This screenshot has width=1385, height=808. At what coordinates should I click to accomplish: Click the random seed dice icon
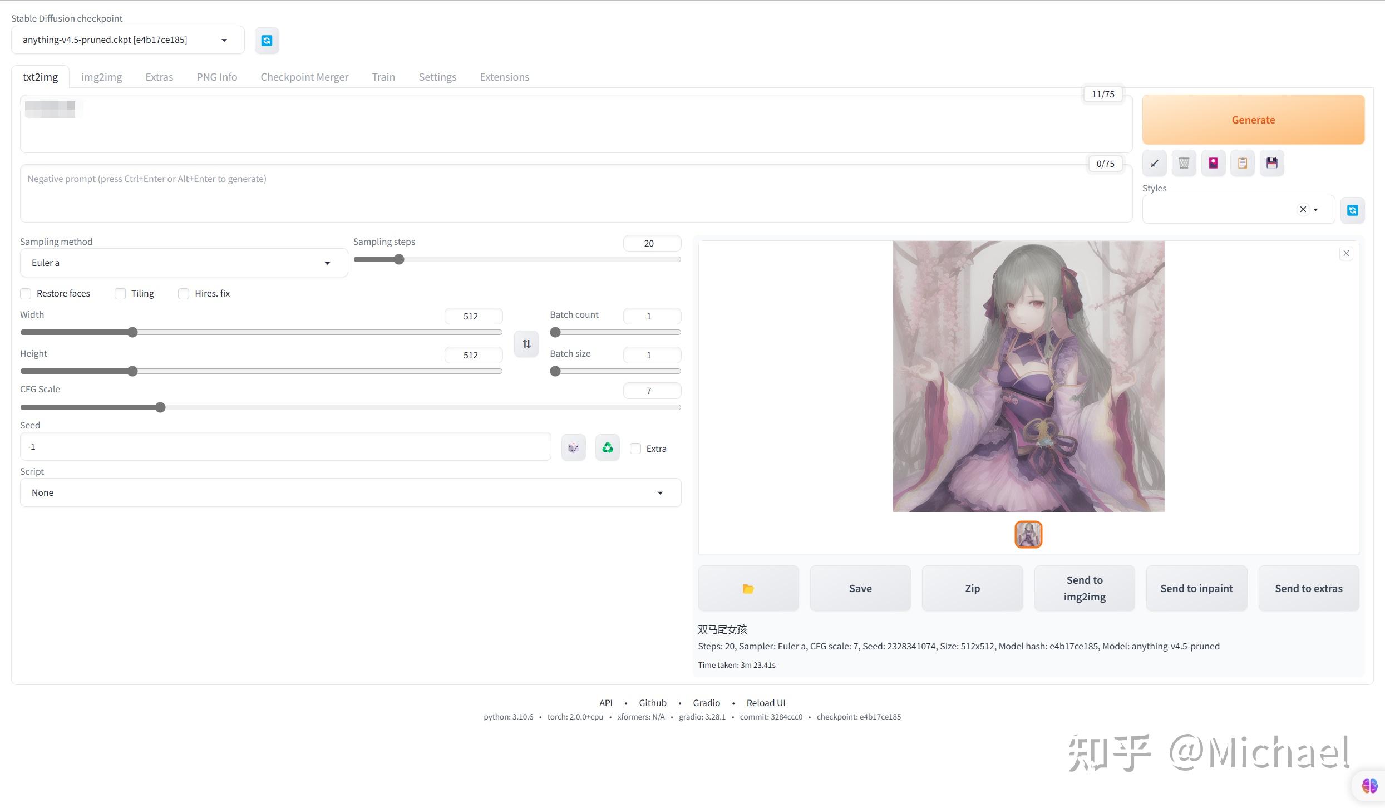(x=573, y=447)
